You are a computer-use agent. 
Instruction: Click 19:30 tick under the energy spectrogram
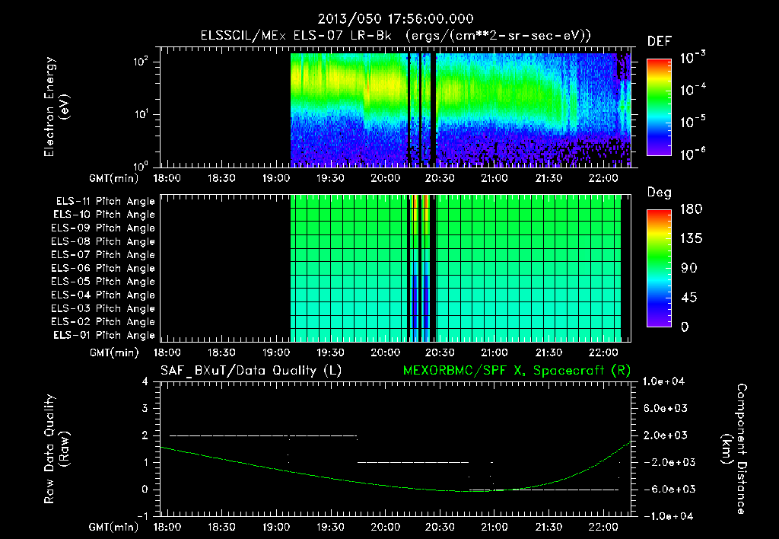[x=330, y=178]
